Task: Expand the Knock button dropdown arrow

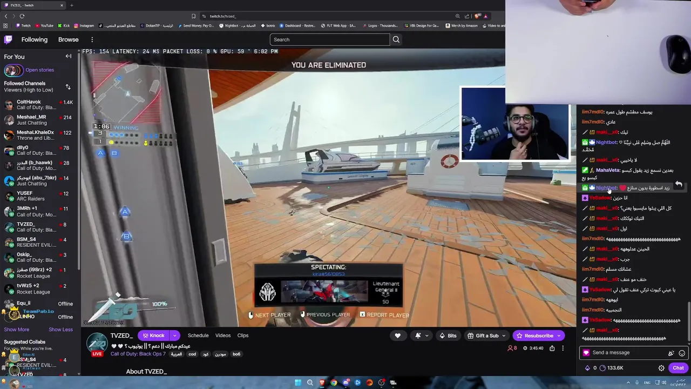Action: 174,336
